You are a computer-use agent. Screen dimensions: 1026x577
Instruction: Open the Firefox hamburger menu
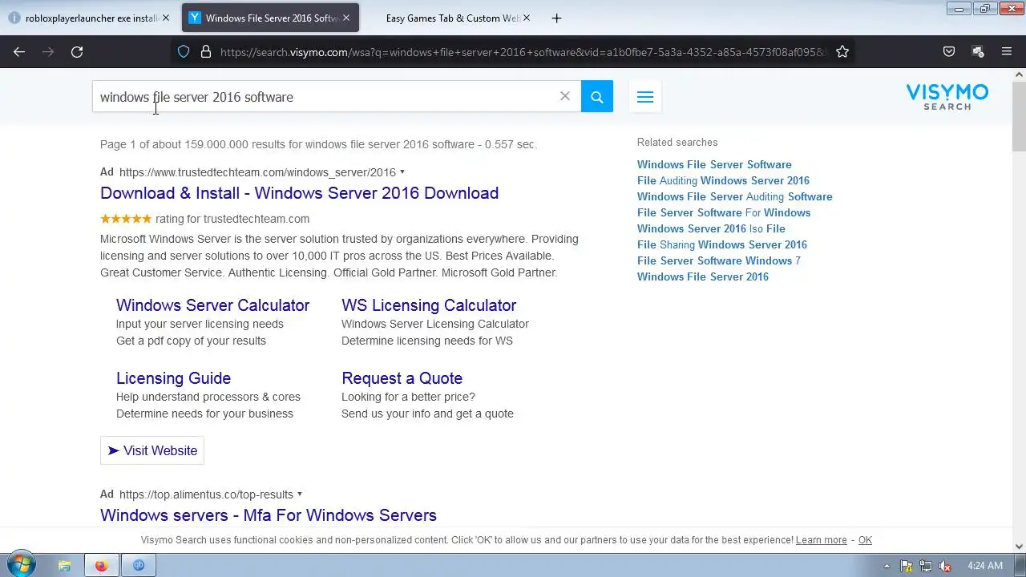[1007, 51]
